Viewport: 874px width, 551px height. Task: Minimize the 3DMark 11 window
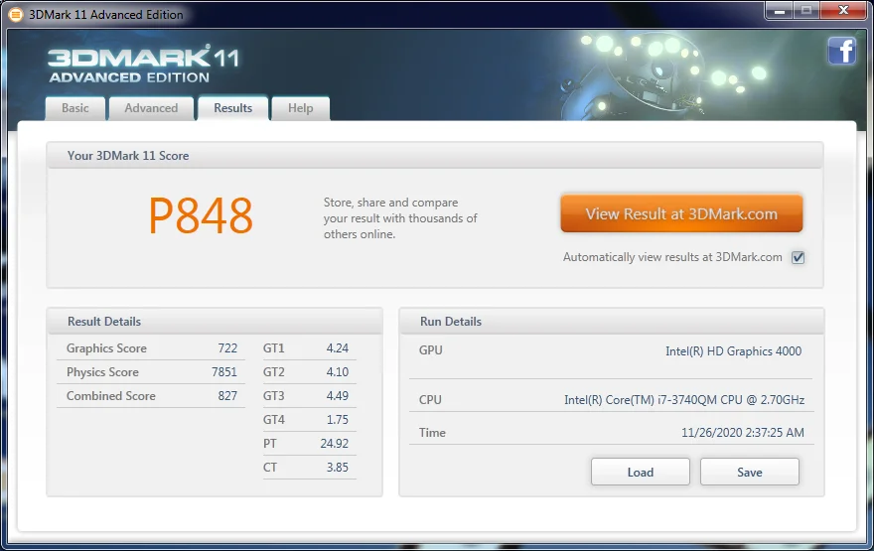tap(780, 11)
